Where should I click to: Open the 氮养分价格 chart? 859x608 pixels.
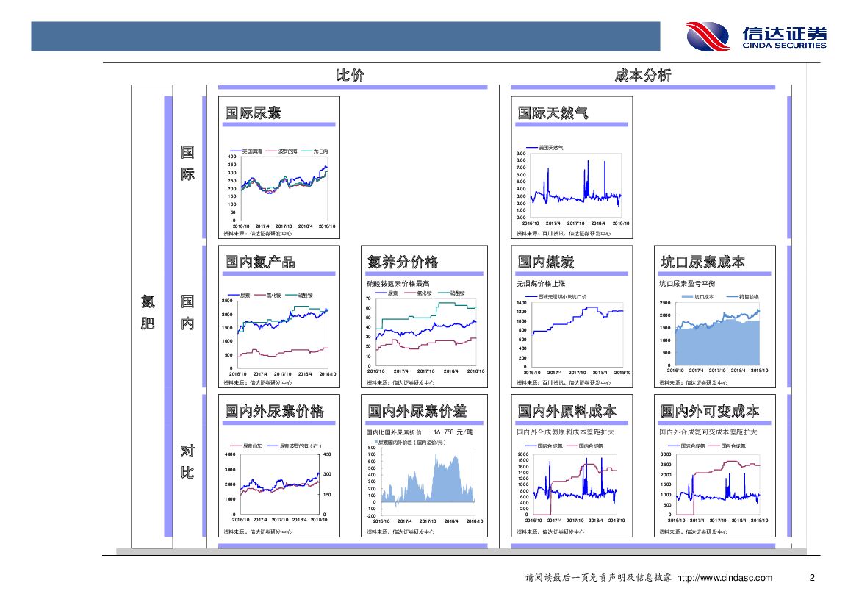(x=424, y=331)
